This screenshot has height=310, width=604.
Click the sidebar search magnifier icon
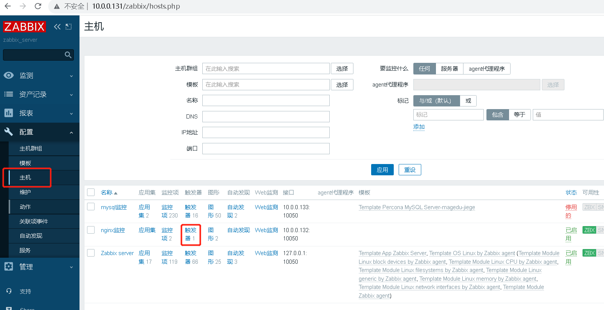tap(68, 55)
